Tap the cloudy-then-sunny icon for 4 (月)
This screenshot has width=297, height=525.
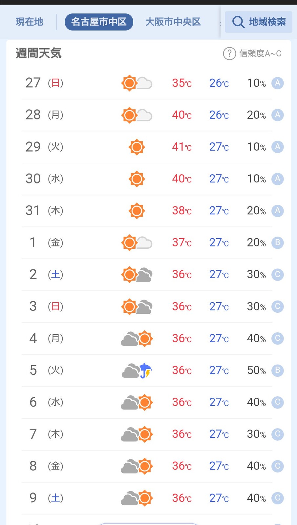[137, 339]
